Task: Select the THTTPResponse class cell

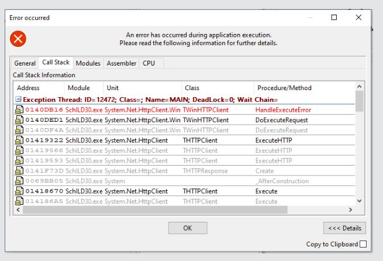Action: click(205, 171)
